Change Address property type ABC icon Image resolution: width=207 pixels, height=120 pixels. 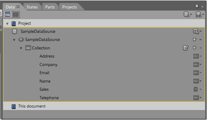tap(196, 56)
